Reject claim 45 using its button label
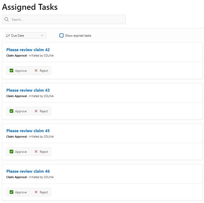The image size is (204, 203). coord(44,152)
